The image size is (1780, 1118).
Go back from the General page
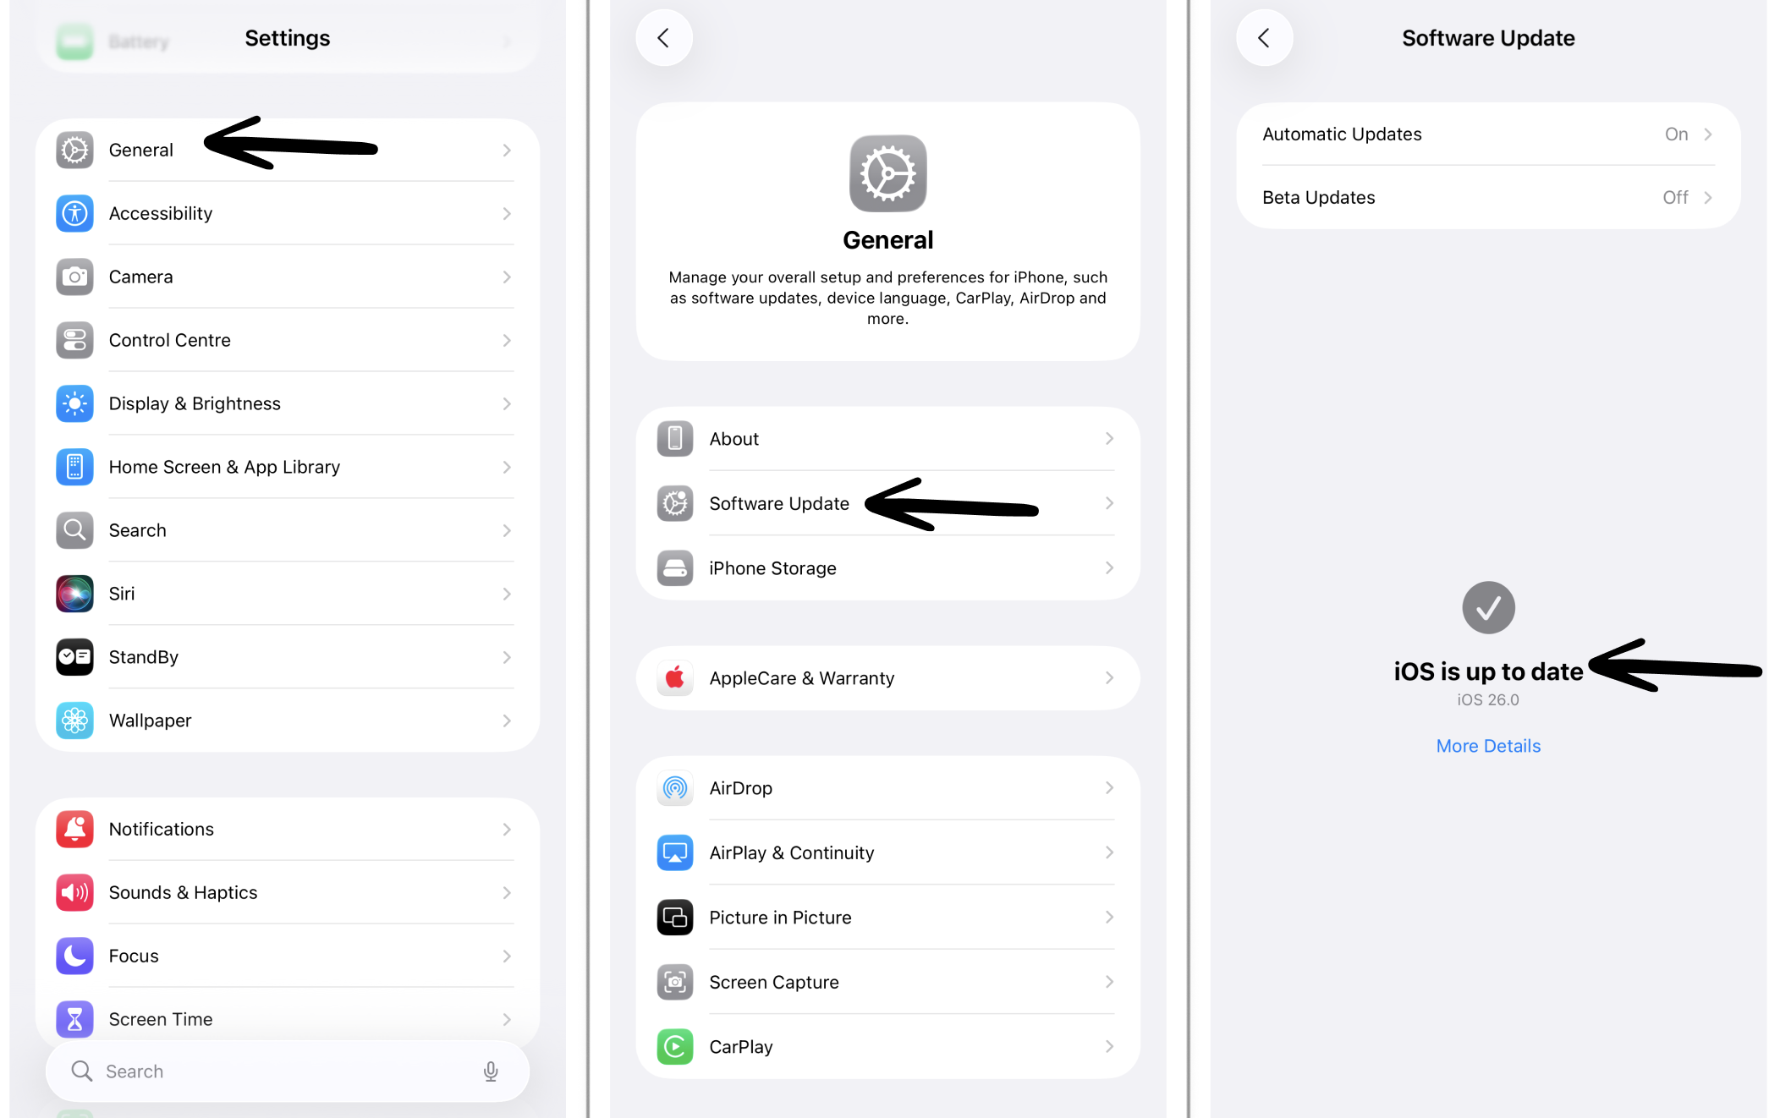(x=664, y=38)
